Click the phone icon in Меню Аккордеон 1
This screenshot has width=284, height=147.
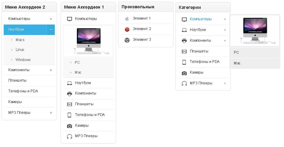(x=70, y=115)
